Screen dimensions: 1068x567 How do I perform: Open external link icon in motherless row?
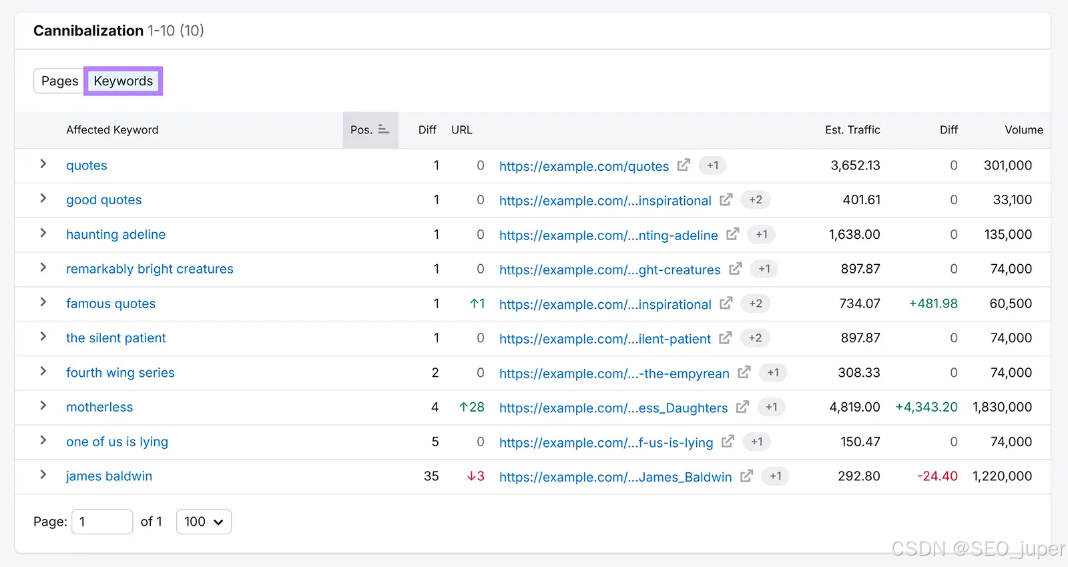tap(742, 407)
